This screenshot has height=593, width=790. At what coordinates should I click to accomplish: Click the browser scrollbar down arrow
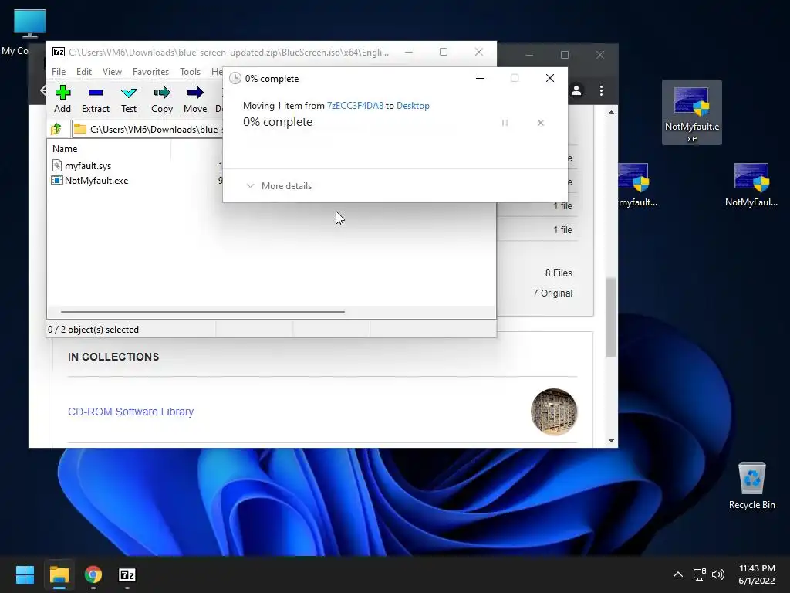pos(611,441)
